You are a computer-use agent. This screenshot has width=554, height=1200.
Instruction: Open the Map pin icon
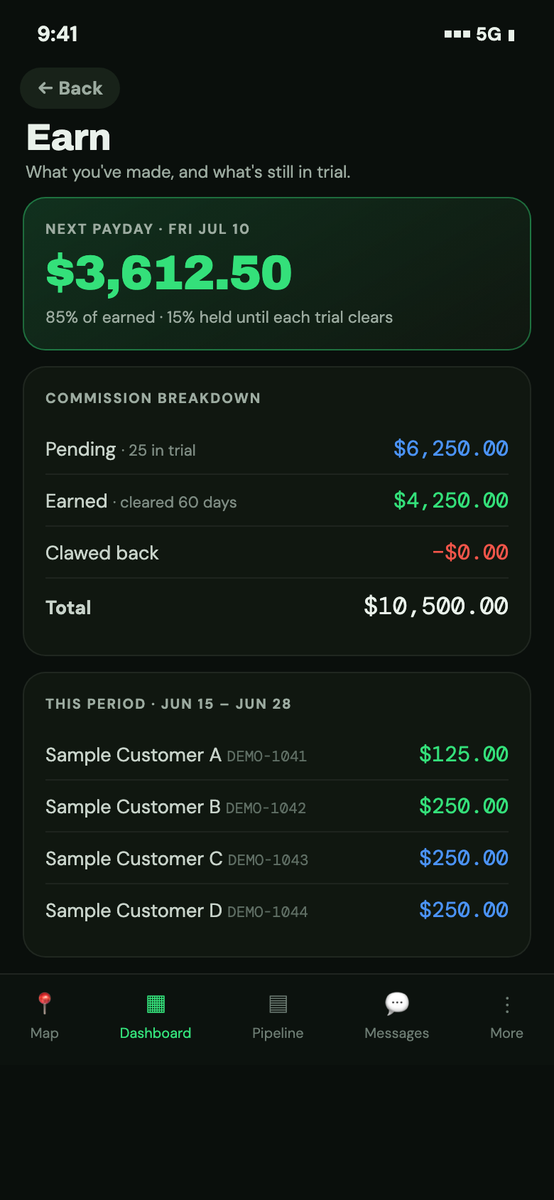(44, 1003)
